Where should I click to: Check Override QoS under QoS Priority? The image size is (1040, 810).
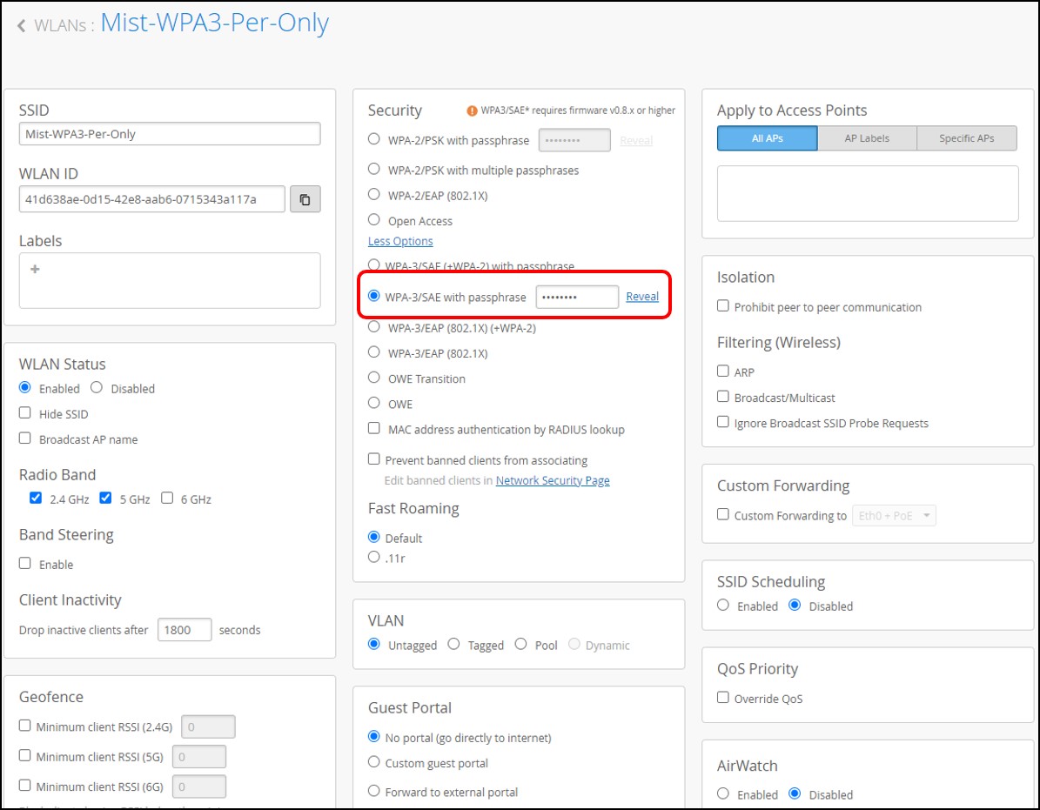tap(723, 698)
